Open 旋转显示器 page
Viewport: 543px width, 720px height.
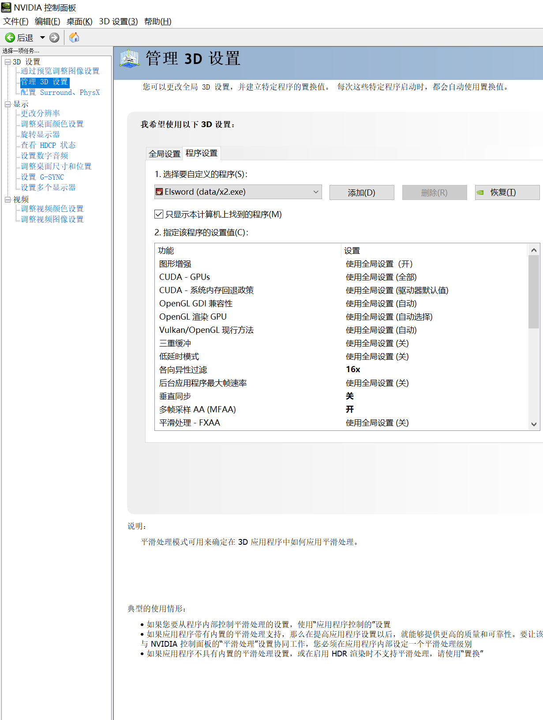(x=40, y=135)
